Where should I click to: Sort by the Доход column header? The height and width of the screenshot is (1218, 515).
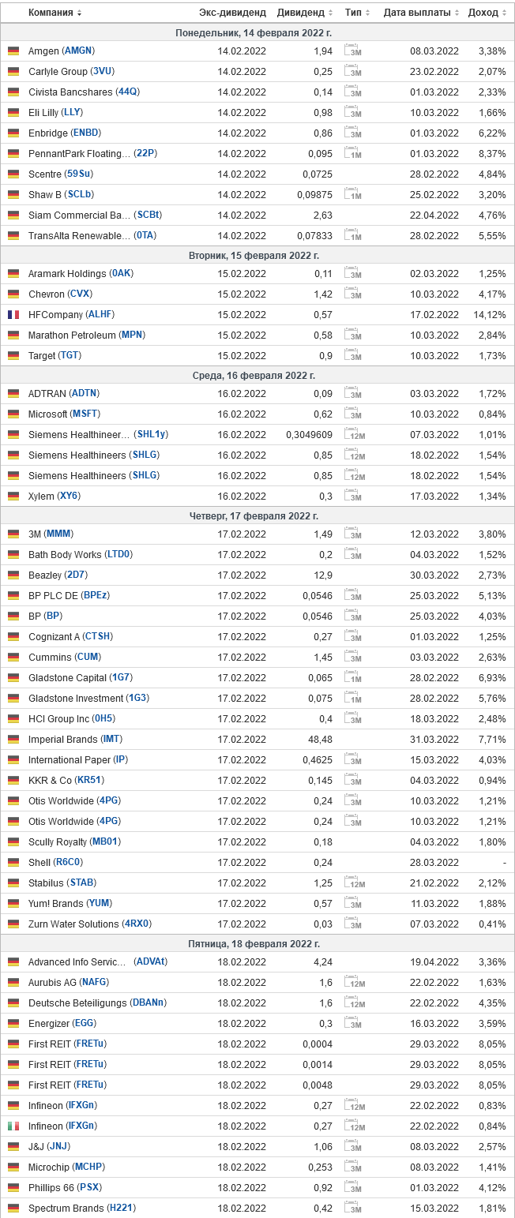pyautogui.click(x=487, y=13)
